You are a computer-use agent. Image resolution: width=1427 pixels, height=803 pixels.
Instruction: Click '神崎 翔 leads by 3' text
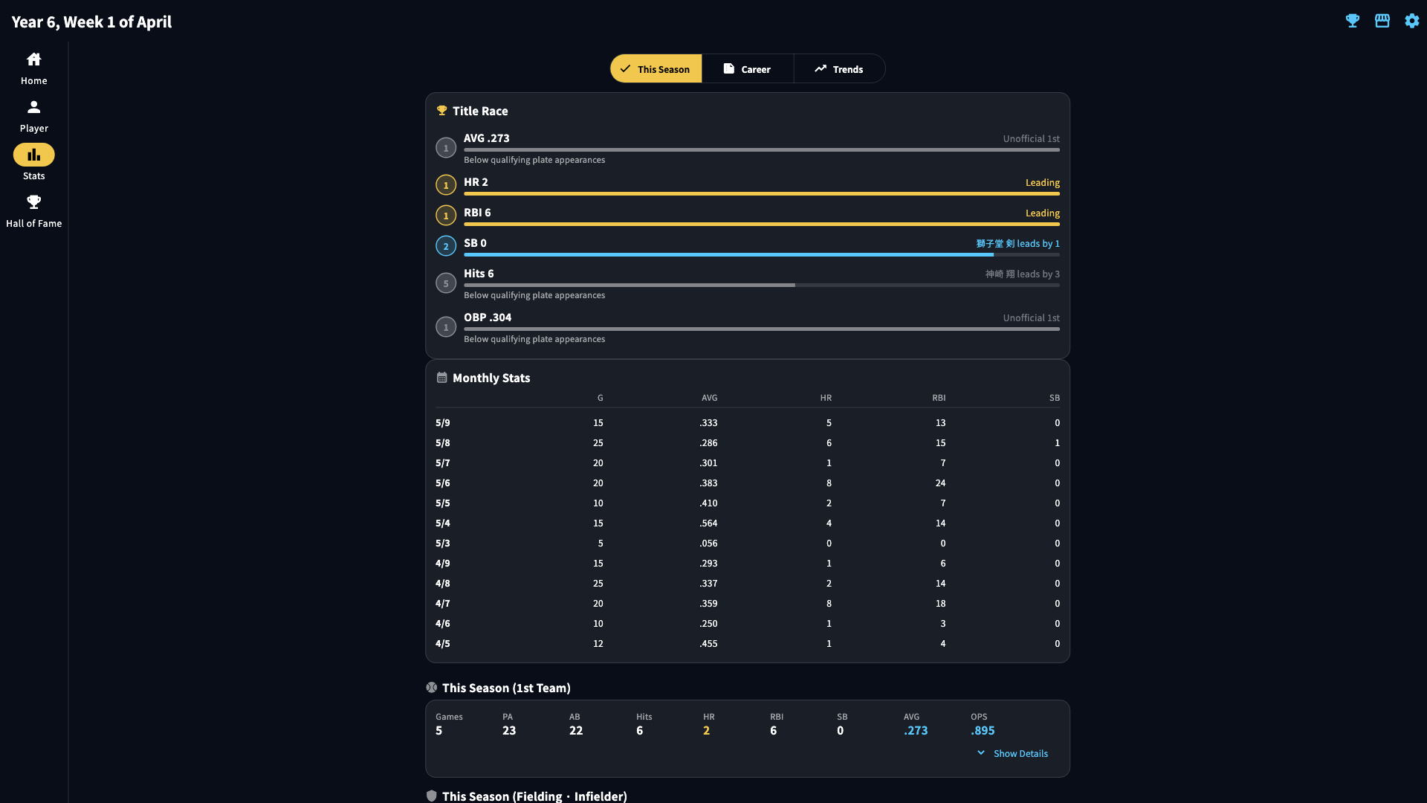pyautogui.click(x=1023, y=274)
